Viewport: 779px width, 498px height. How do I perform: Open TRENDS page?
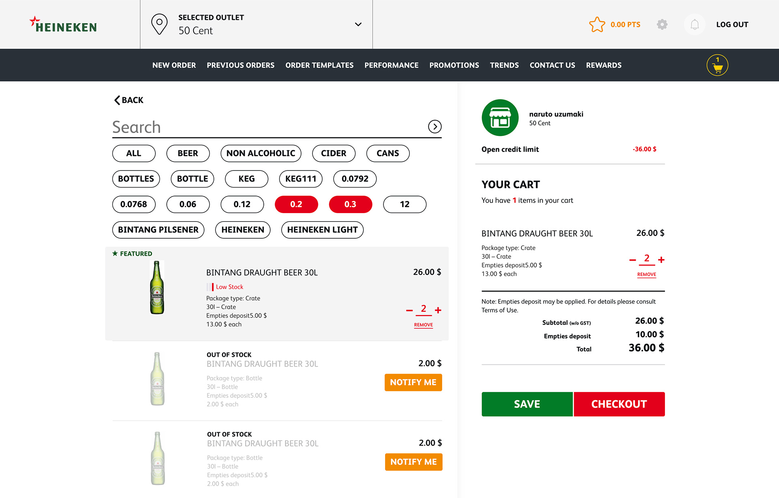(x=504, y=65)
